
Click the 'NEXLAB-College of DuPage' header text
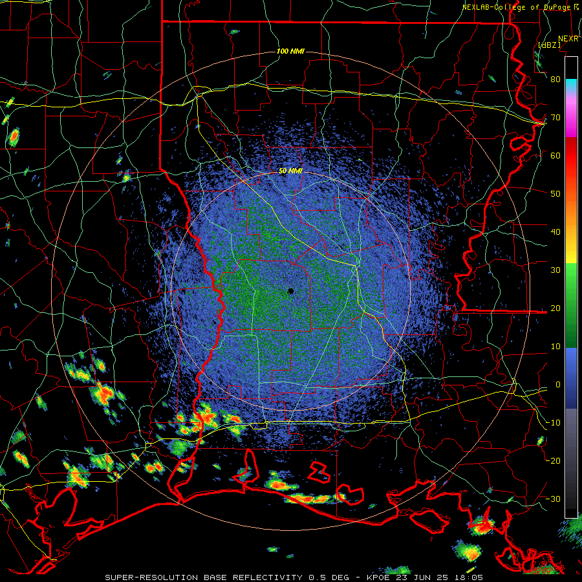[516, 7]
